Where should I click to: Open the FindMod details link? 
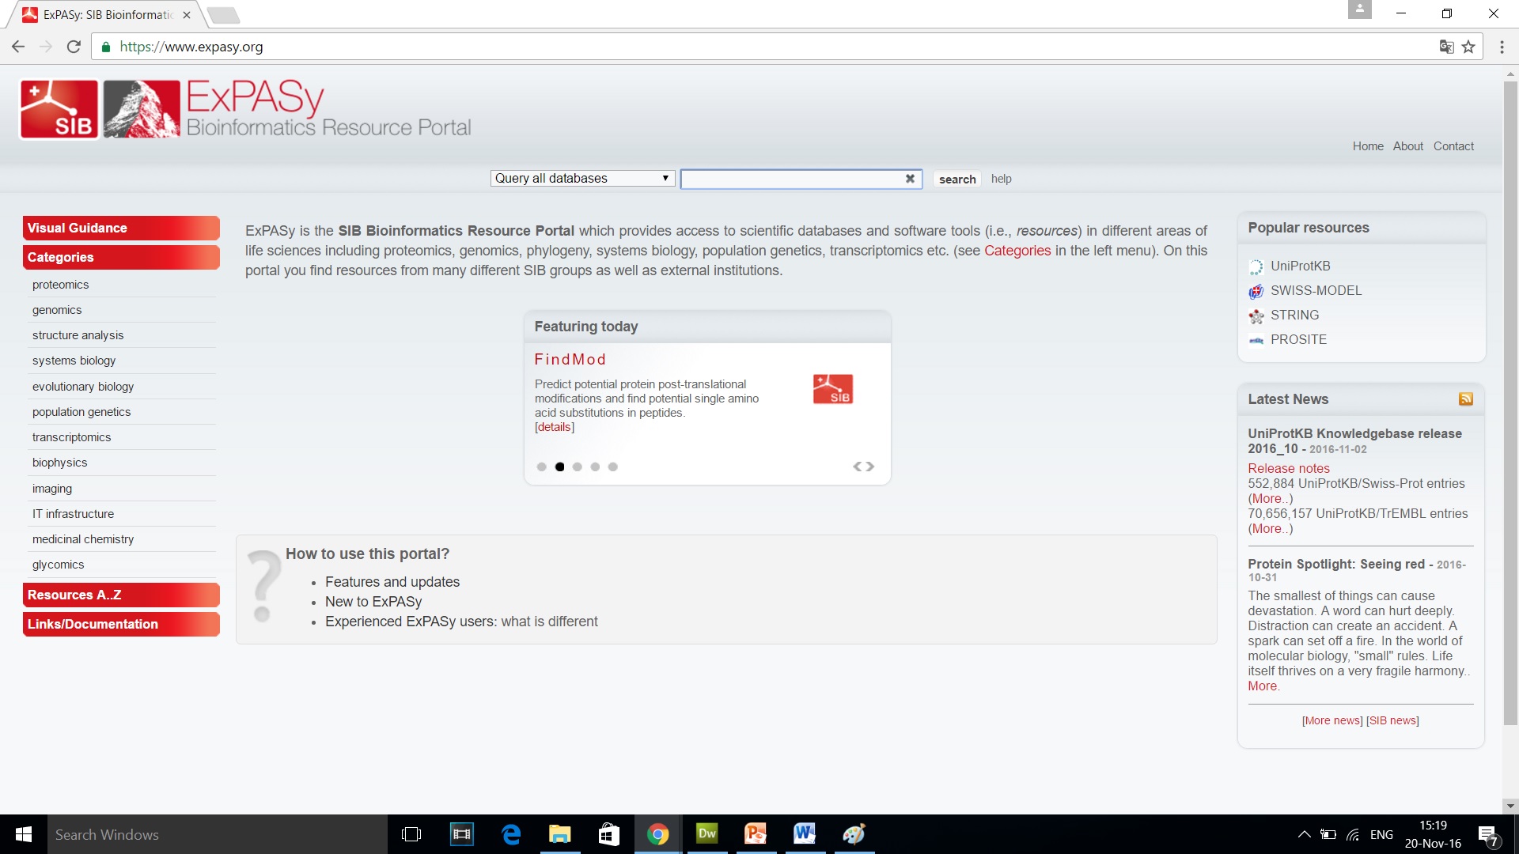[555, 427]
